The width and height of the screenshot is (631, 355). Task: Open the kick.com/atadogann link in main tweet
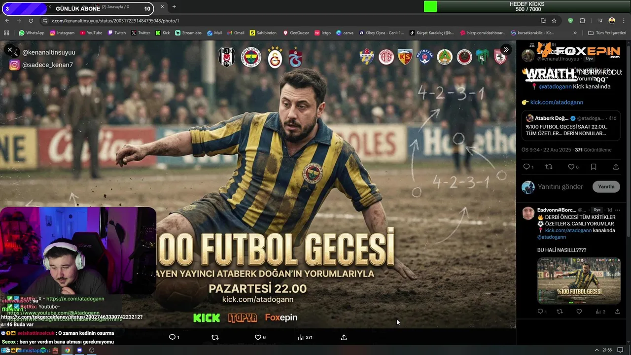click(557, 102)
